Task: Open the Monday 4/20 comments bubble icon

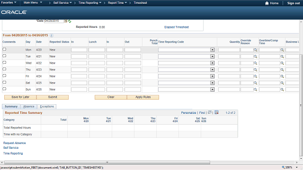Action: (x=4, y=49)
